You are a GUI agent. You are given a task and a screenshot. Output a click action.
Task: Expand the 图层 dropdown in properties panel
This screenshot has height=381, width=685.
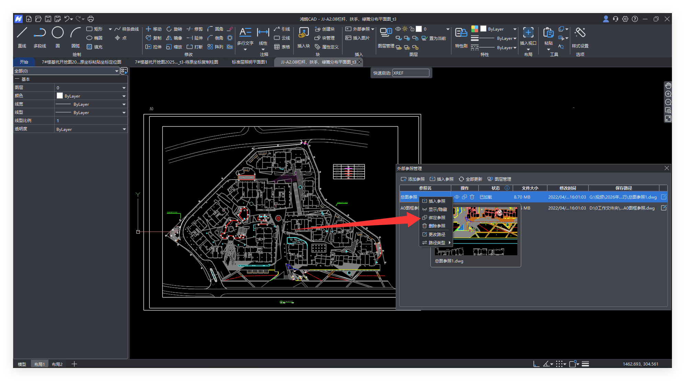tap(124, 88)
